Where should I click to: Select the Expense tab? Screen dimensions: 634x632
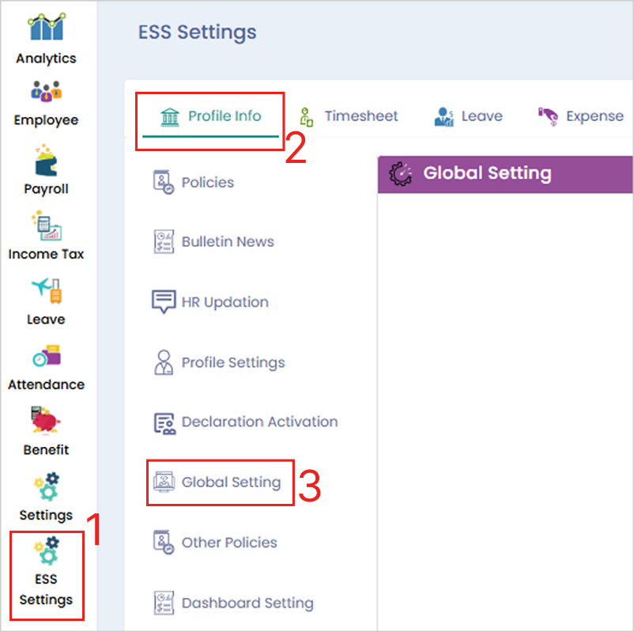click(x=580, y=116)
